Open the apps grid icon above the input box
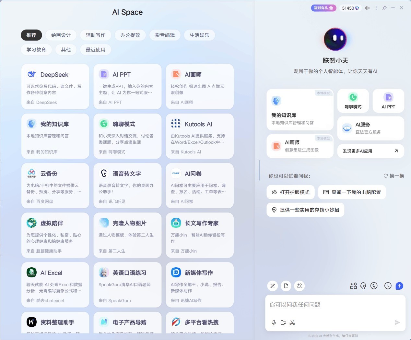411x340 pixels. 353,286
